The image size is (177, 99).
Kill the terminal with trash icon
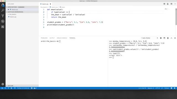click(168, 38)
